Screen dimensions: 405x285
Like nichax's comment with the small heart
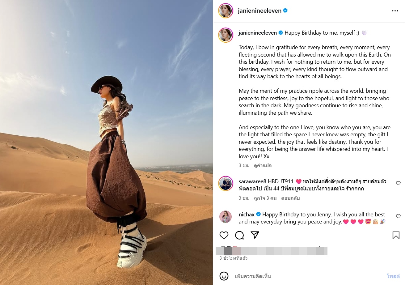tap(398, 216)
